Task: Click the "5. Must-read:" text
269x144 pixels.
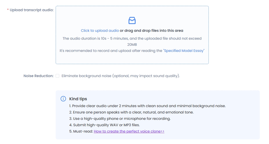Action: (x=81, y=131)
